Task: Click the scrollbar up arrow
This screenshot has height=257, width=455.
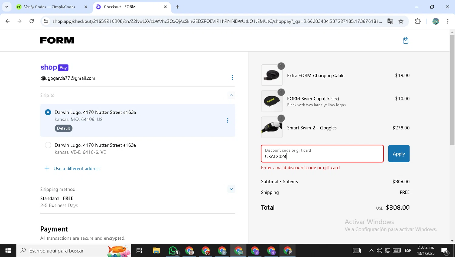Action: point(452,32)
